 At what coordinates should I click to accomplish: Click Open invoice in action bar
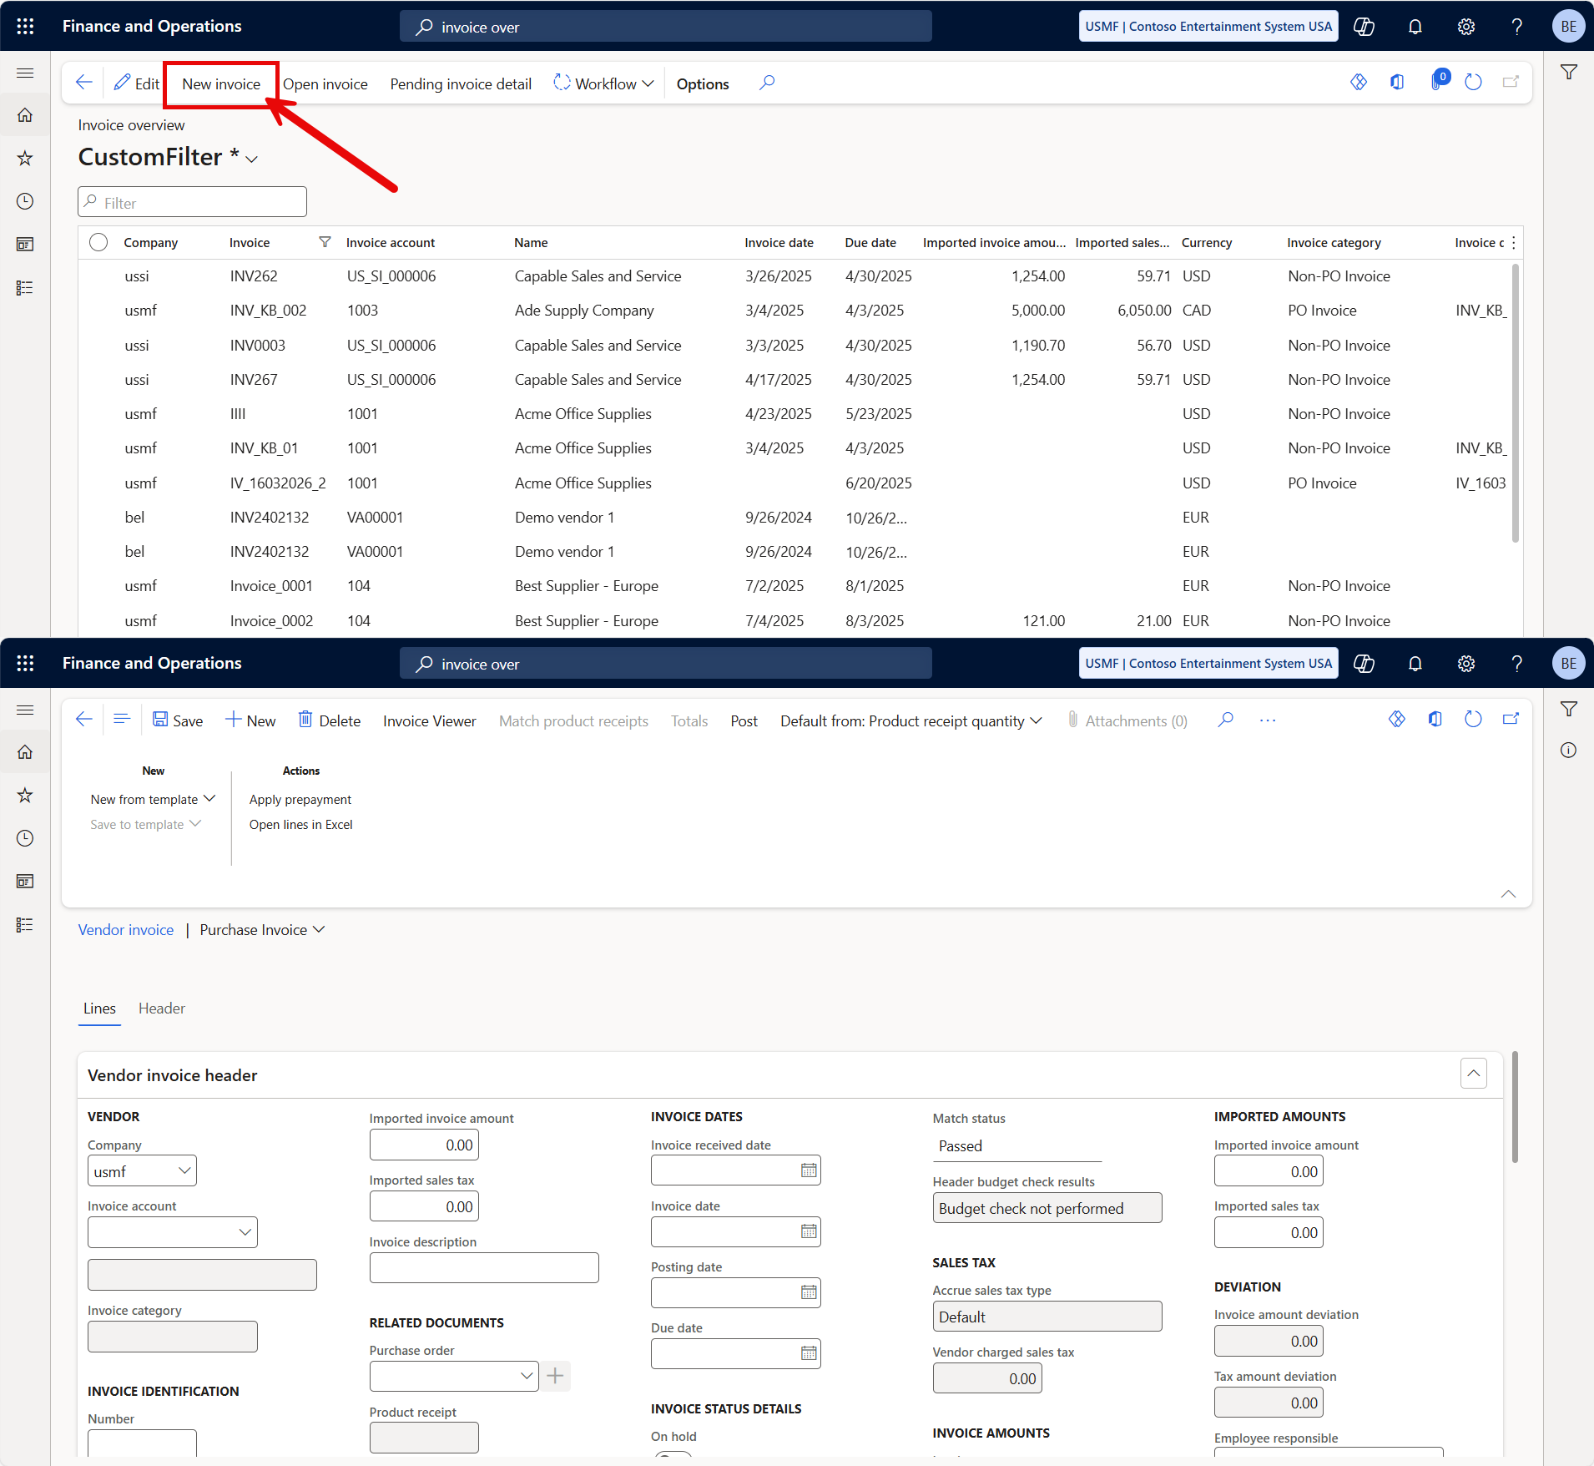tap(325, 83)
